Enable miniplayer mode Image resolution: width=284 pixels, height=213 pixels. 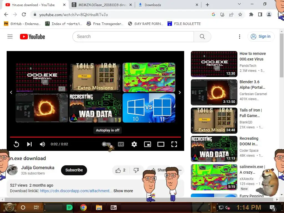[148, 144]
